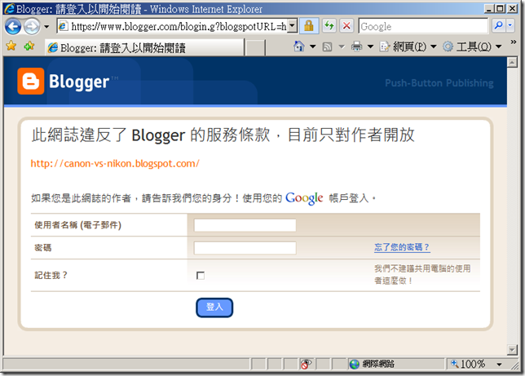Click the Forward navigation arrow
This screenshot has height=376, width=525.
point(32,26)
